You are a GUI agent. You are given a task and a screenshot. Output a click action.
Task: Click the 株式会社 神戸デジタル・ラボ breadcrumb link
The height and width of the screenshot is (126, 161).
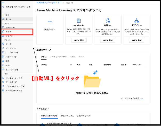click(49, 3)
